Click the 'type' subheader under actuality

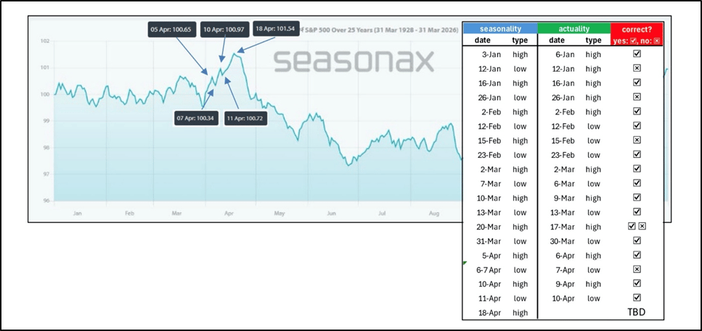(593, 41)
